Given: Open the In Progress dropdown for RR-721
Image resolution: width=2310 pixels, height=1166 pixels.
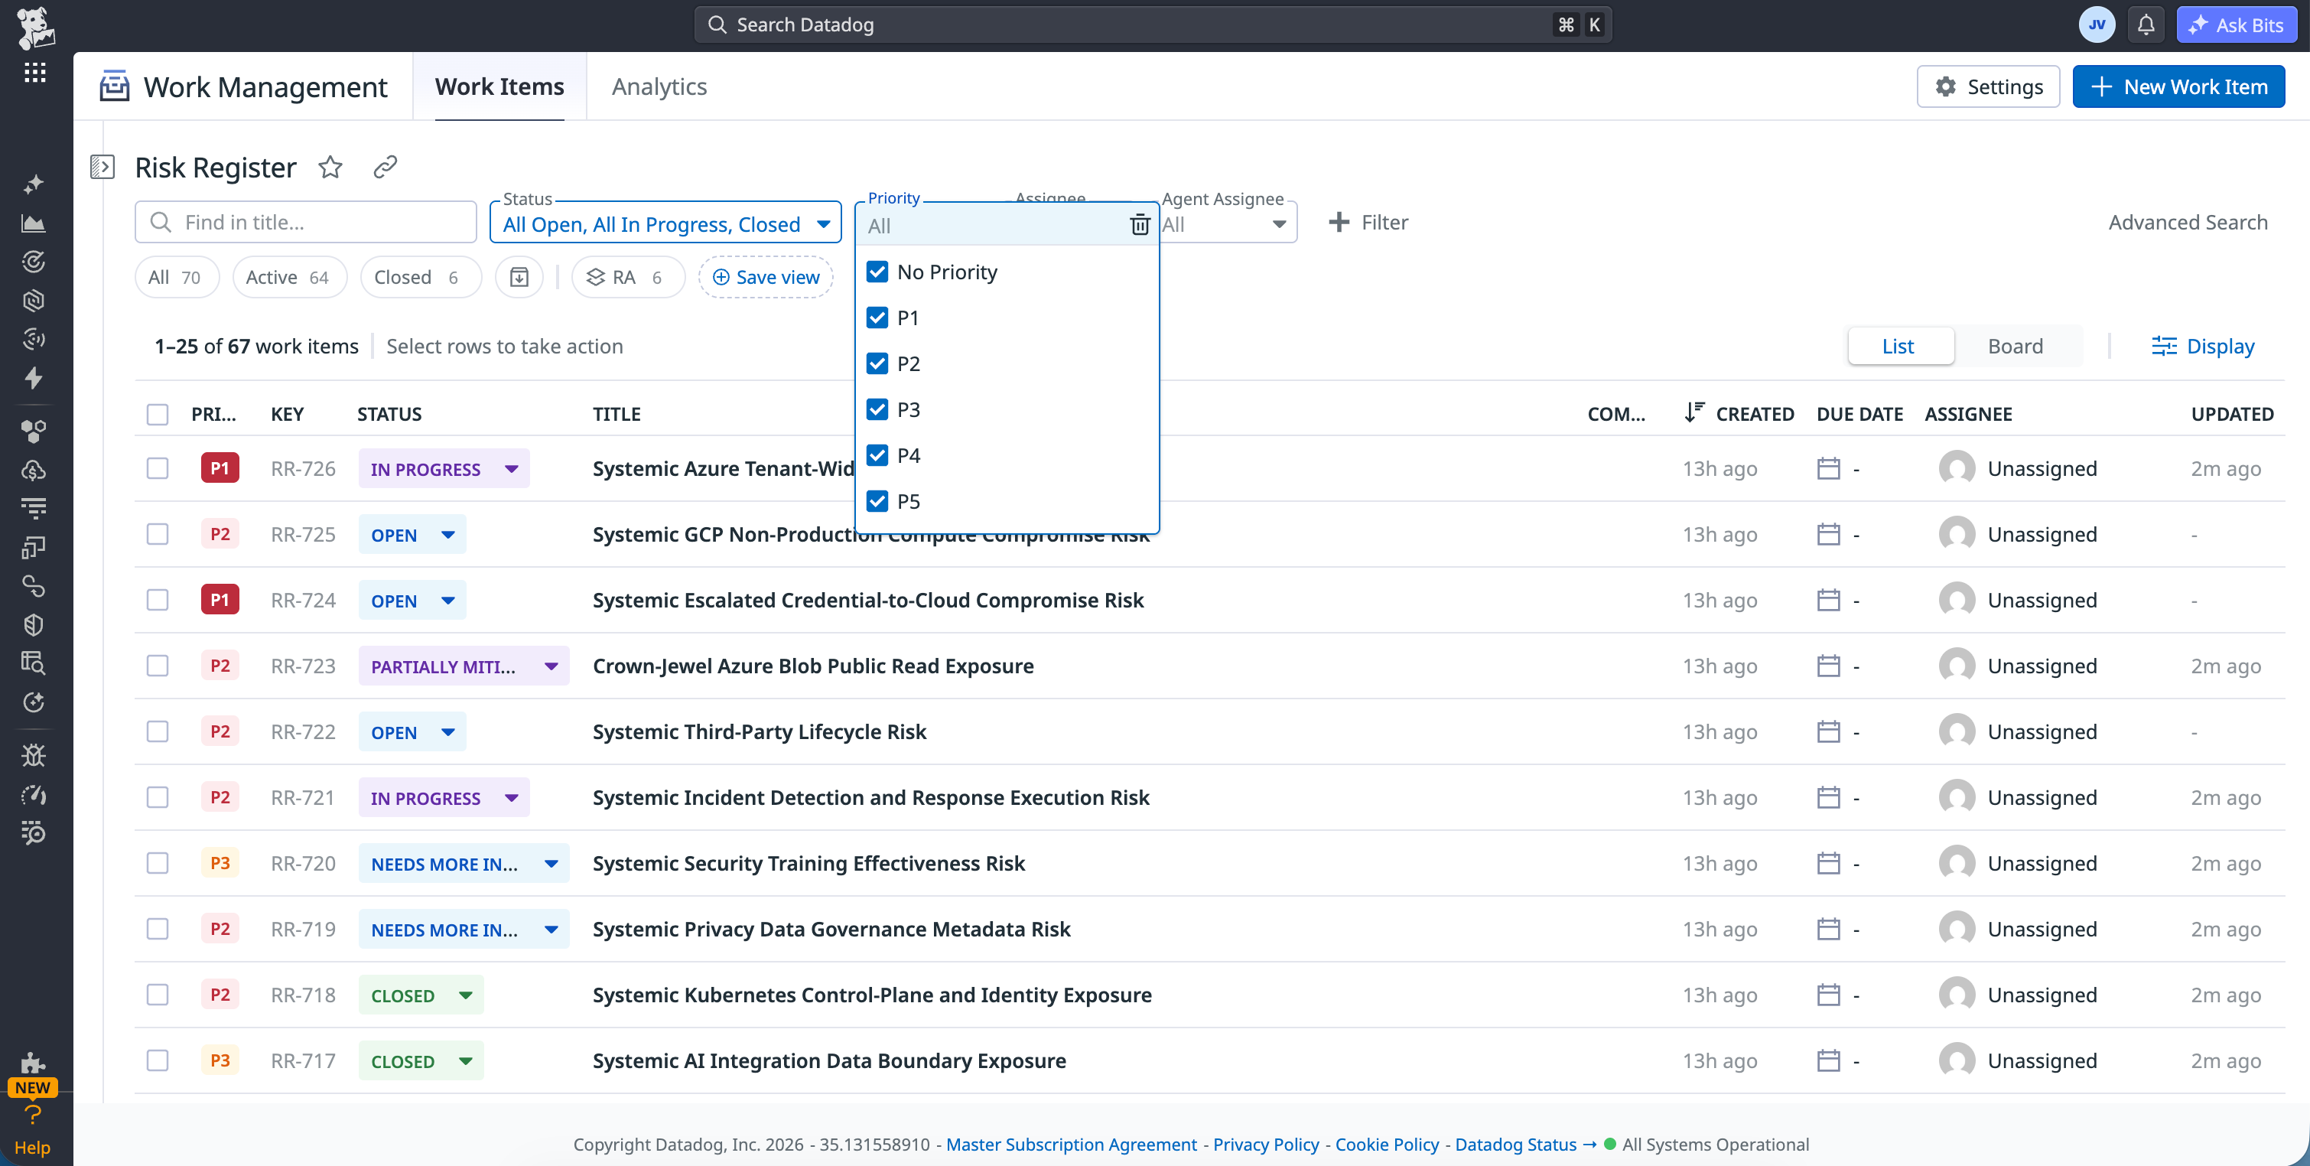Looking at the screenshot, I should (x=444, y=797).
